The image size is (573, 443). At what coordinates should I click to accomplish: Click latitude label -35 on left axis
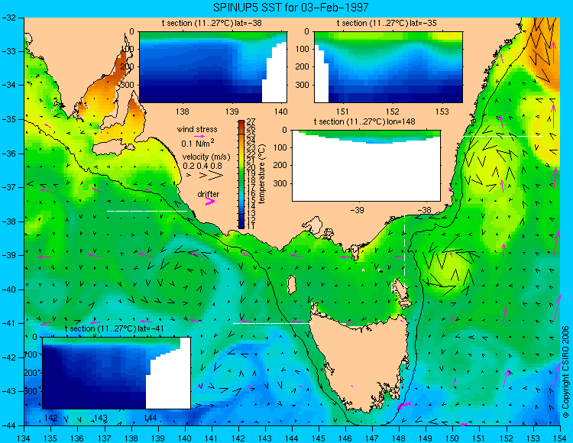pos(8,119)
